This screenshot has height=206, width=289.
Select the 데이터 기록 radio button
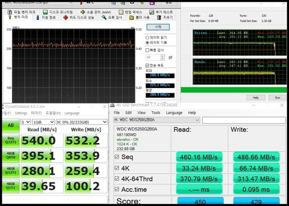pyautogui.click(x=147, y=43)
